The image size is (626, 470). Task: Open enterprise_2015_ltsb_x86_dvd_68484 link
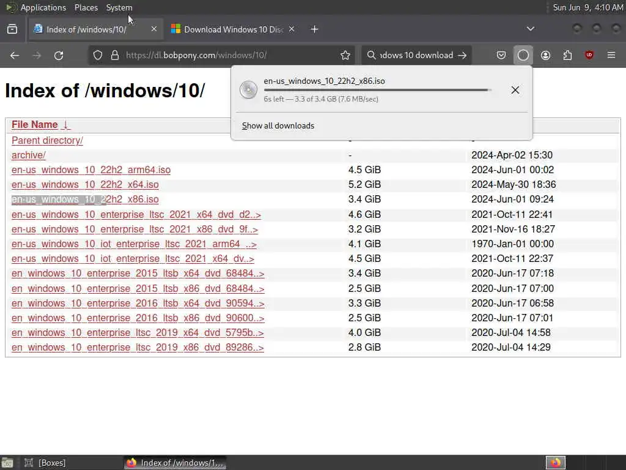pyautogui.click(x=138, y=289)
